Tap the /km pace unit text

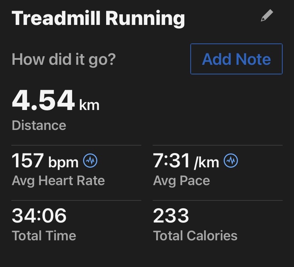[206, 163]
